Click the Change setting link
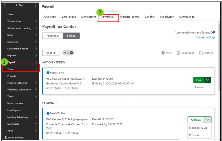 205,37
